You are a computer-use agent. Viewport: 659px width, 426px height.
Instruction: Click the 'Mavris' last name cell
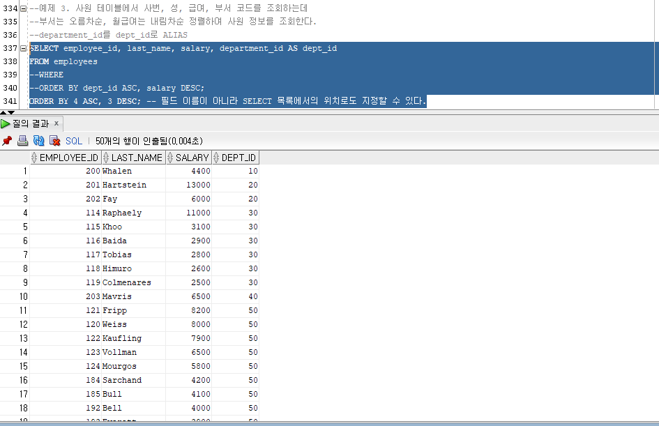point(134,296)
